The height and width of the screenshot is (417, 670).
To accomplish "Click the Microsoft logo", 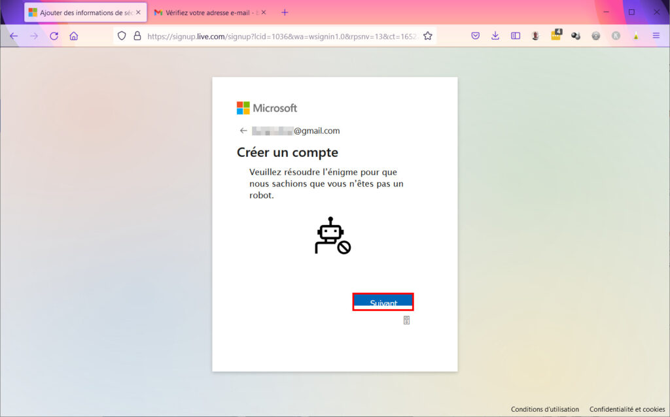I will [x=267, y=108].
